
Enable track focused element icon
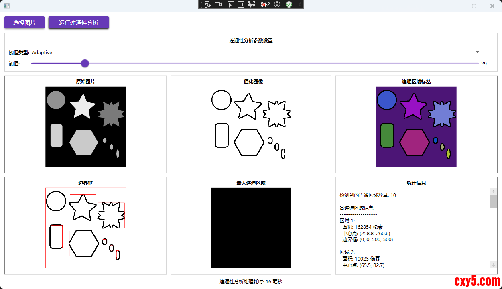click(252, 4)
